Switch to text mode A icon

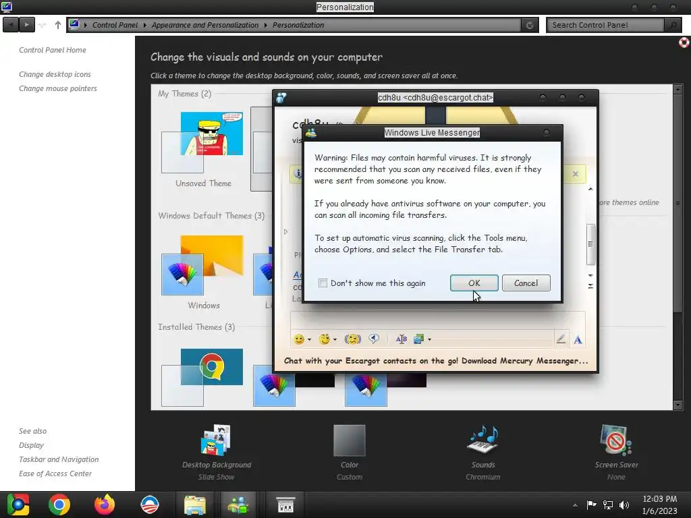(x=578, y=340)
